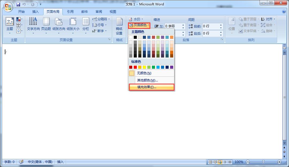Click the Office button logo
The height and width of the screenshot is (167, 289).
pos(8,6)
